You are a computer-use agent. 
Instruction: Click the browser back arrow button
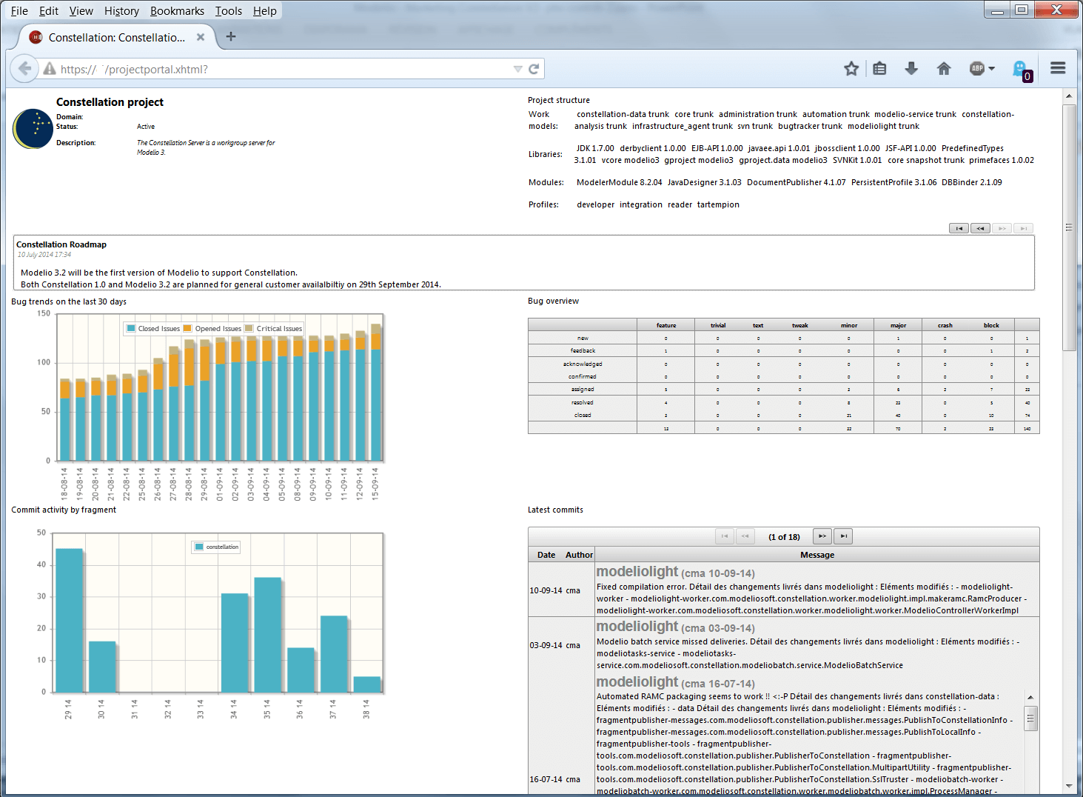pyautogui.click(x=24, y=68)
